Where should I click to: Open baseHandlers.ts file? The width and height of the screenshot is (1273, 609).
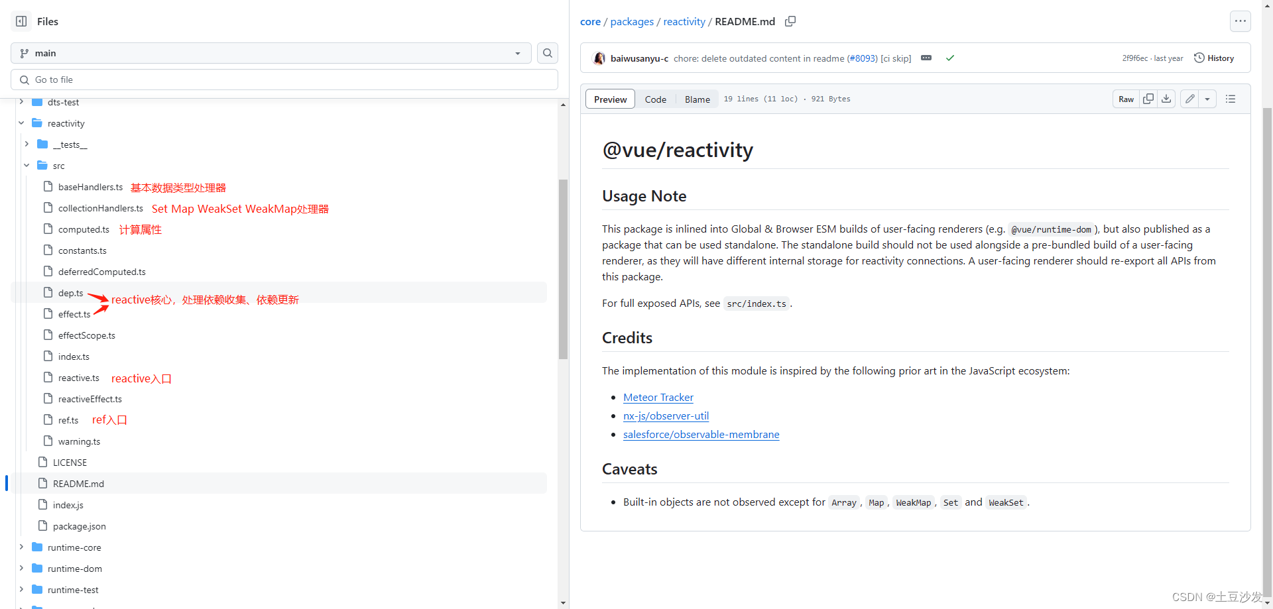90,187
